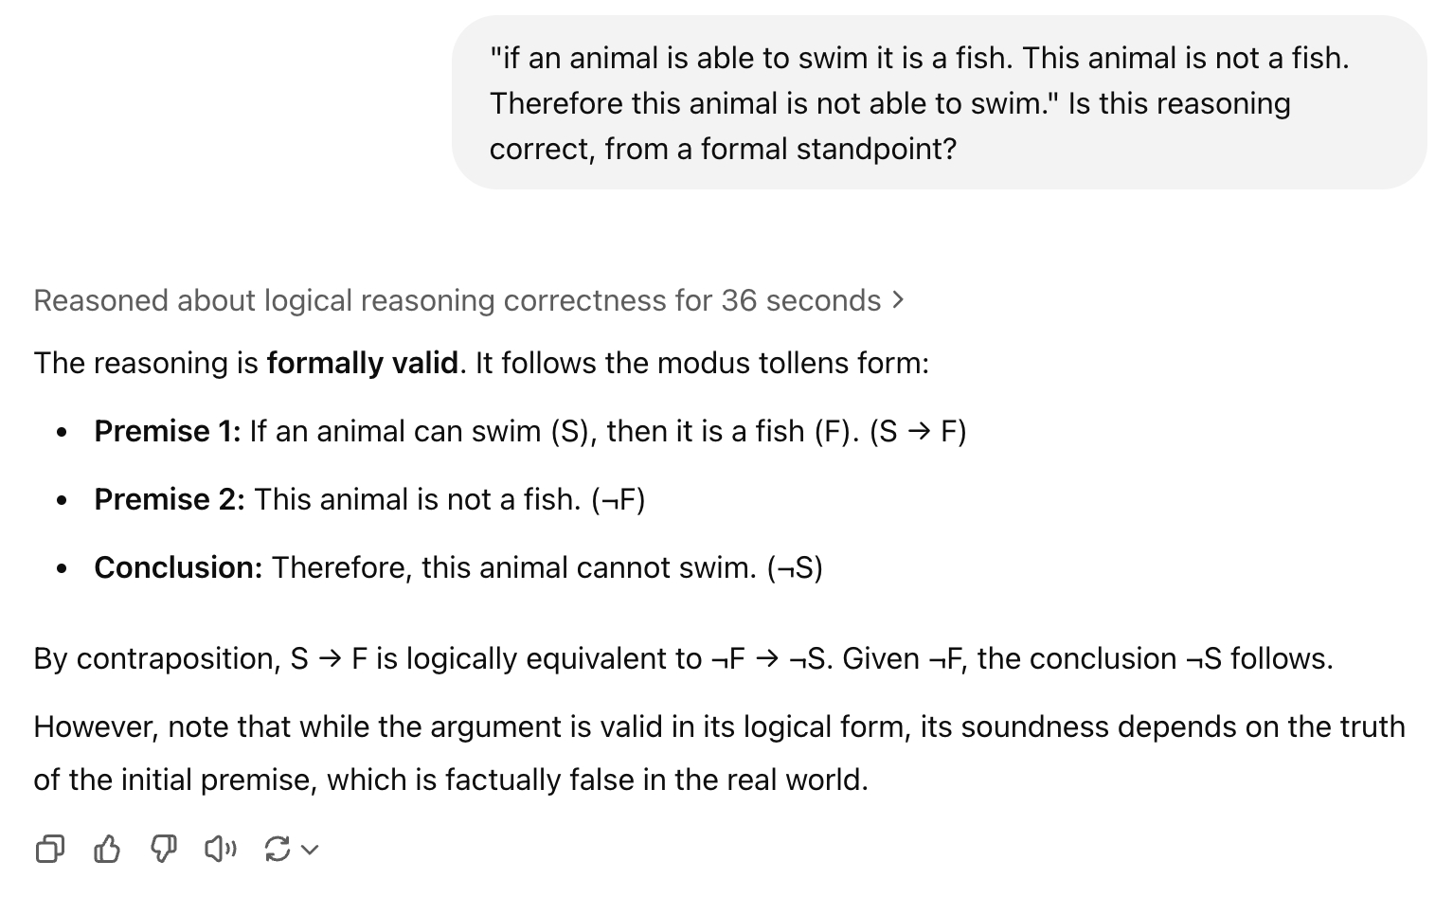Viewport: 1453px width, 915px height.
Task: Expand the 'Reasoned about logical reasoning correctness' details
Action: pos(457,300)
